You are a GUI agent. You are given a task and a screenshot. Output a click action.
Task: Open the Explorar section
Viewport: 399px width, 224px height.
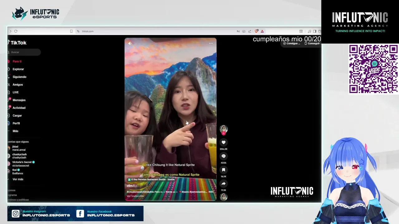click(16, 69)
